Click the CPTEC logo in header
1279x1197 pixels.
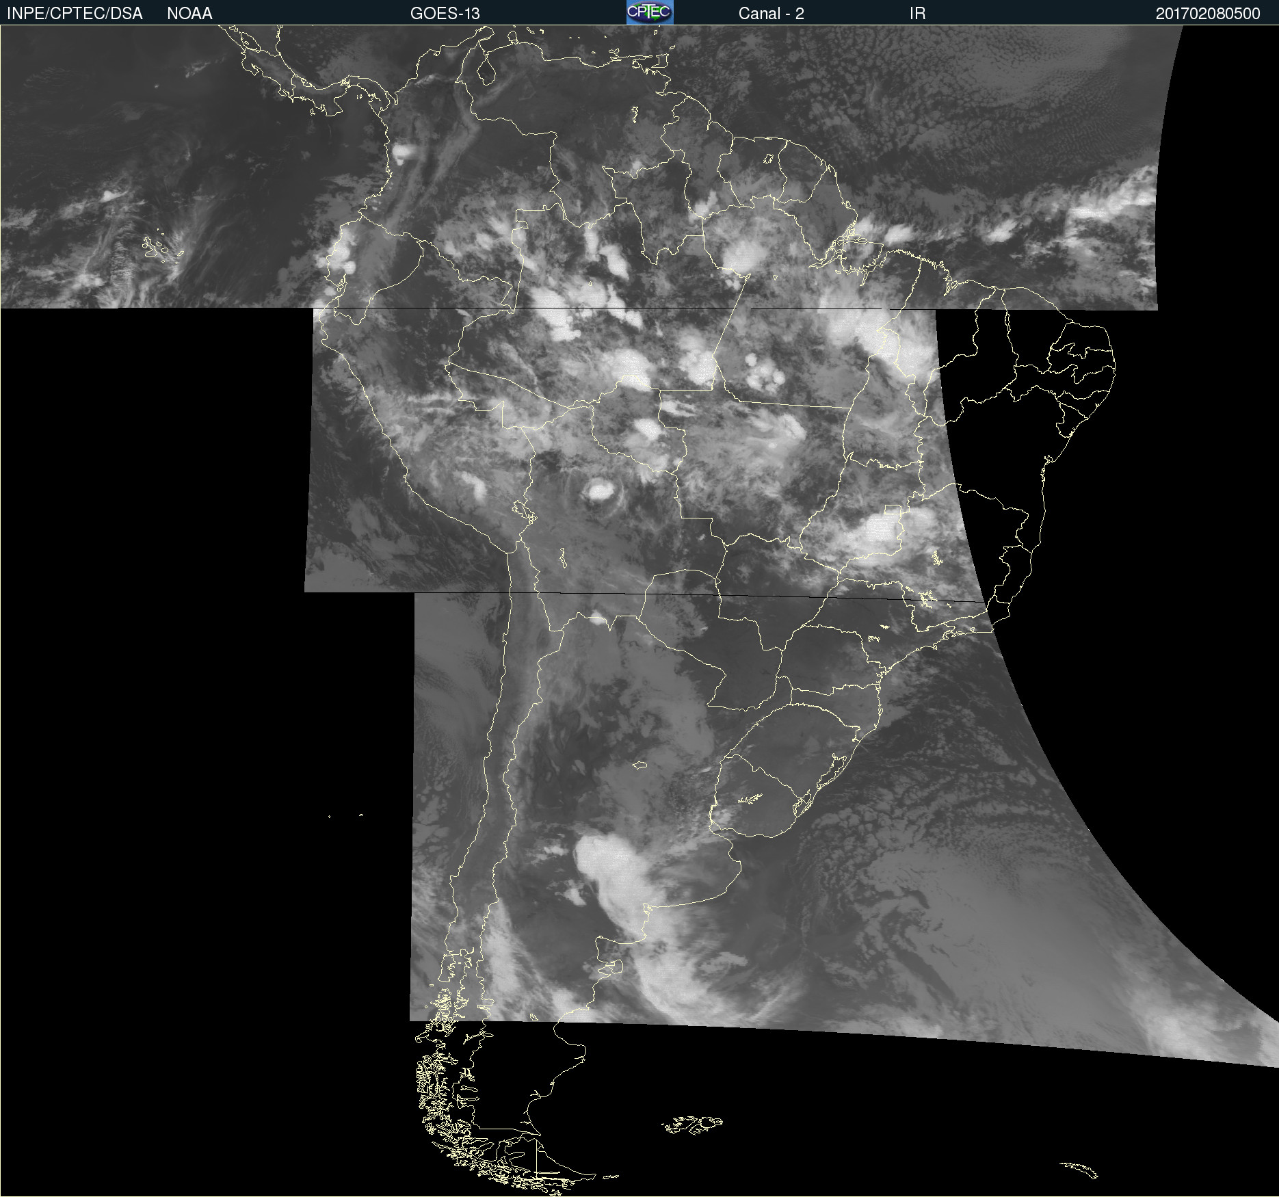[x=650, y=12]
